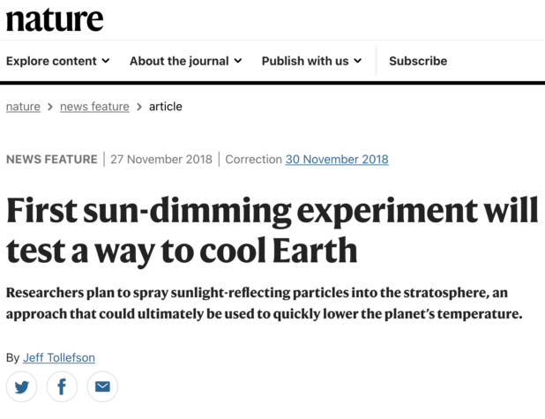Open the About the journal menu label
The image size is (545, 419).
tap(179, 61)
